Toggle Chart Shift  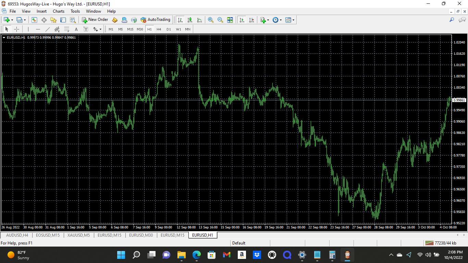point(251,20)
